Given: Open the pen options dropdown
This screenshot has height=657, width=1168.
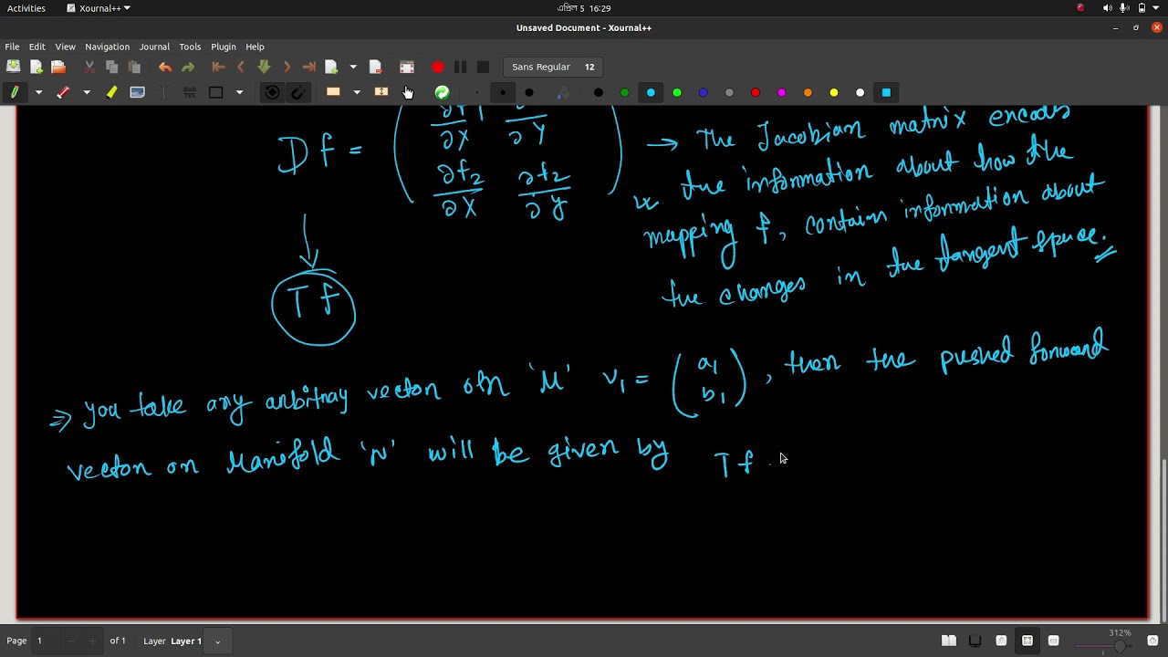Looking at the screenshot, I should 38,92.
